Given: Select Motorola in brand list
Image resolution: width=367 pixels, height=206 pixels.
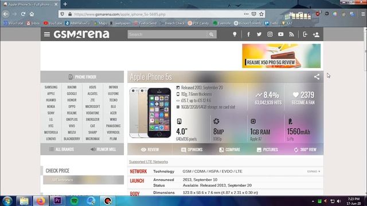Looking at the screenshot, I should pos(51,132).
